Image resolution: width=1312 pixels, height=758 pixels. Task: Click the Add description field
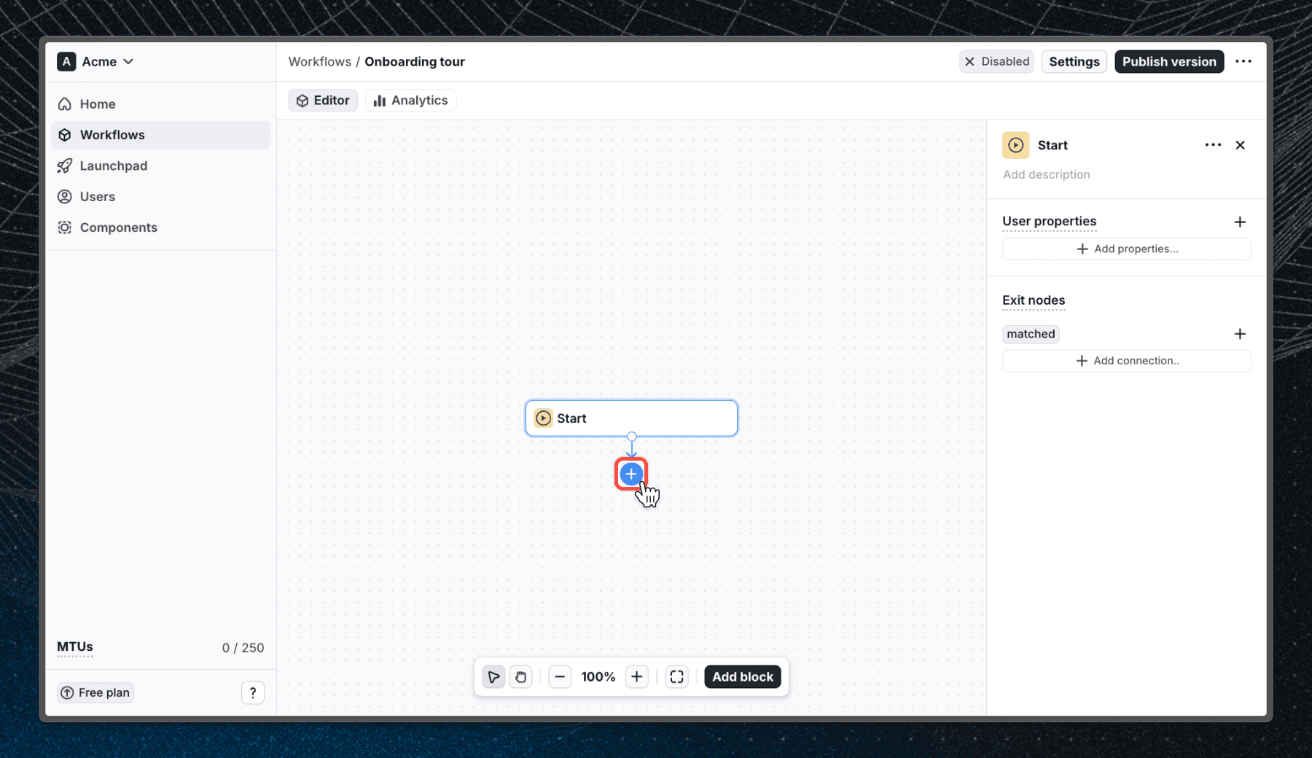pyautogui.click(x=1046, y=175)
